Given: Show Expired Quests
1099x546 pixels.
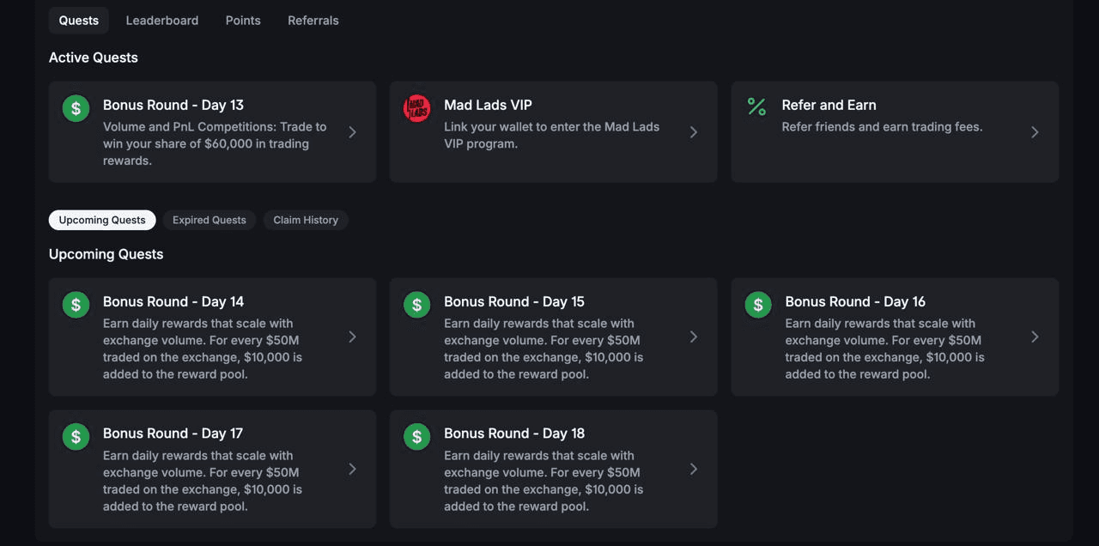Looking at the screenshot, I should pos(209,220).
